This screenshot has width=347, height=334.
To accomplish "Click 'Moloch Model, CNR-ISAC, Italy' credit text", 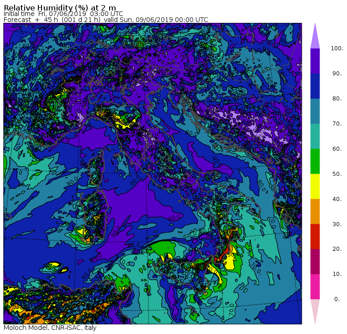I will click(x=50, y=328).
